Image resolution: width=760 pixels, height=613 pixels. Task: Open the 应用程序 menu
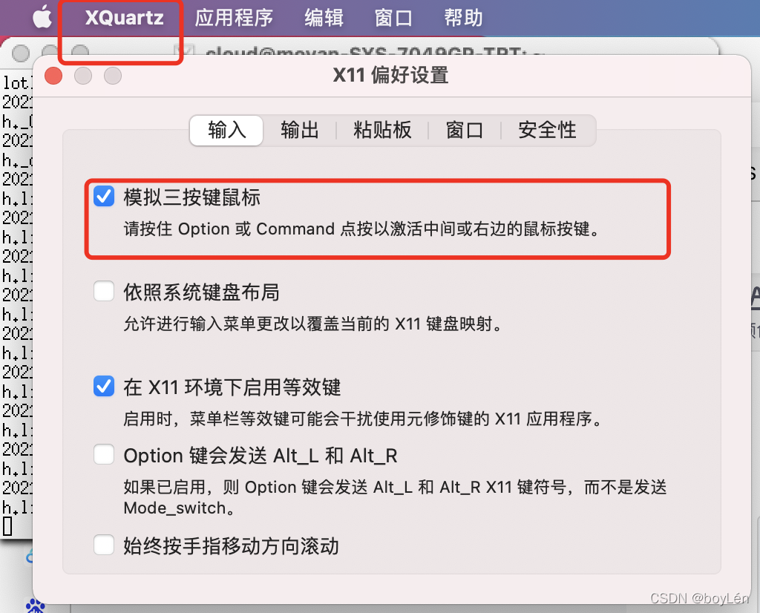[234, 18]
